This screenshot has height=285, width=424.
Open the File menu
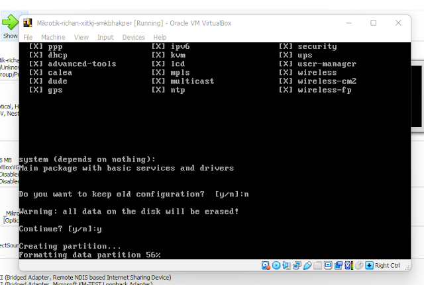tap(28, 37)
